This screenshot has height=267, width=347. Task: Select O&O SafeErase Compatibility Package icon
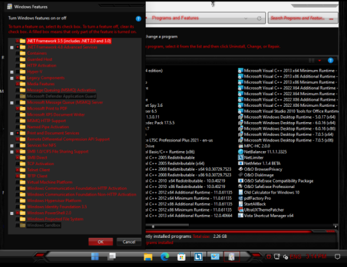click(241, 180)
